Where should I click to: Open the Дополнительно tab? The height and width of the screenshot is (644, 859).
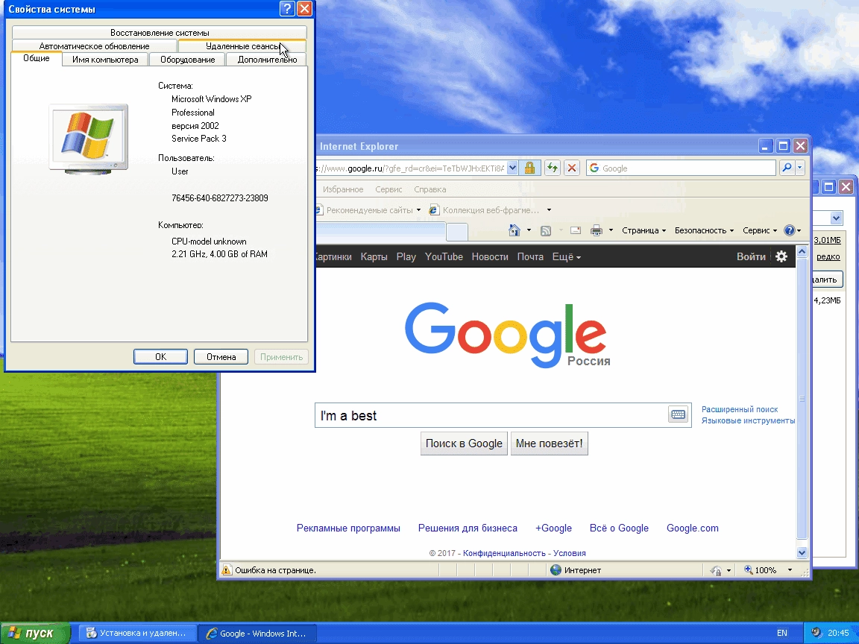[267, 60]
